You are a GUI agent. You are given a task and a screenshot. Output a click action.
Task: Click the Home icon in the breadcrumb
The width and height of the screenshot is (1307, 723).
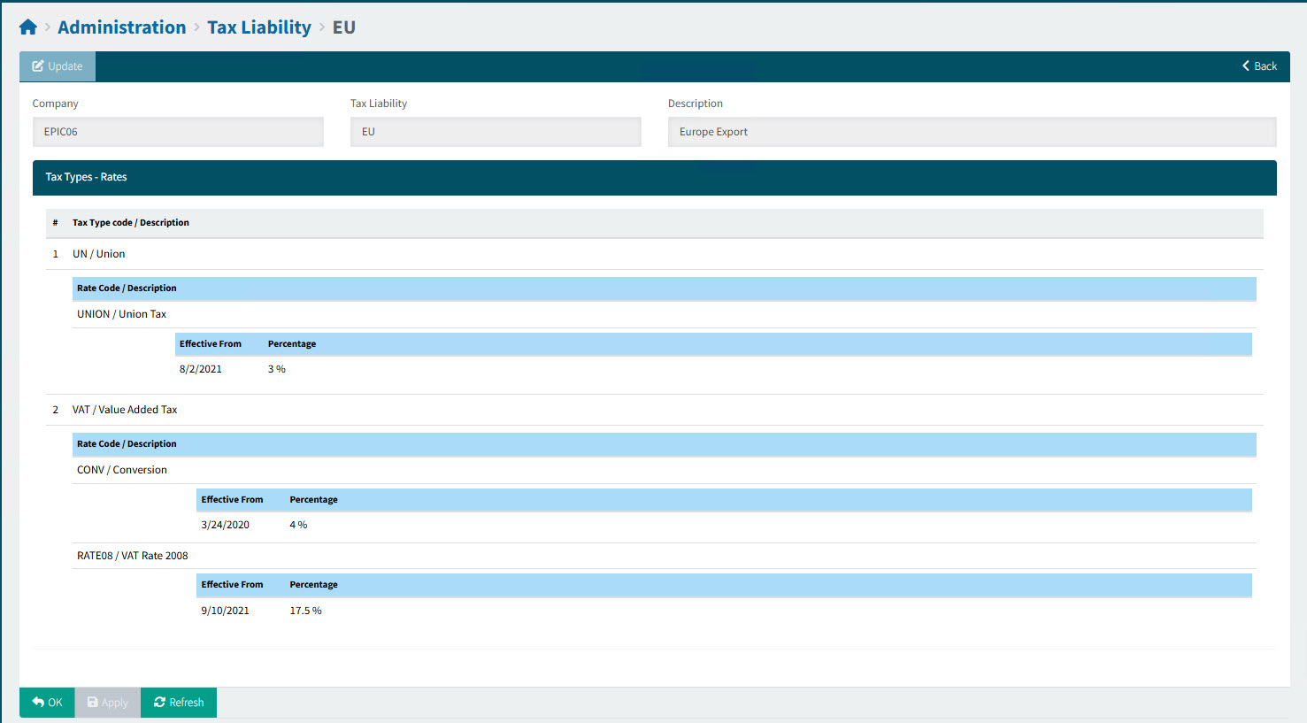pos(27,26)
